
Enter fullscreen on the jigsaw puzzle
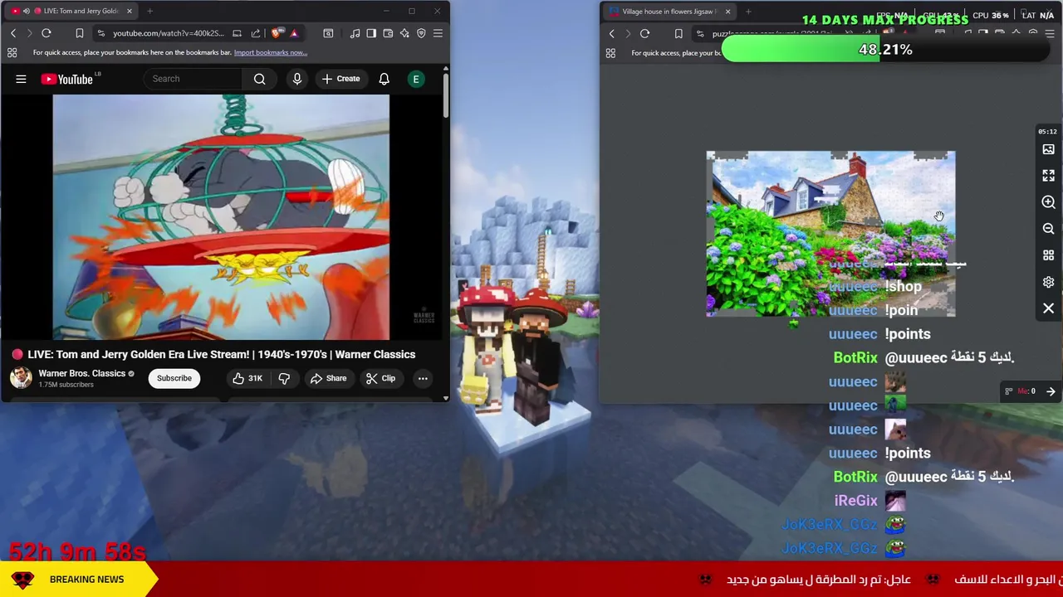1048,176
